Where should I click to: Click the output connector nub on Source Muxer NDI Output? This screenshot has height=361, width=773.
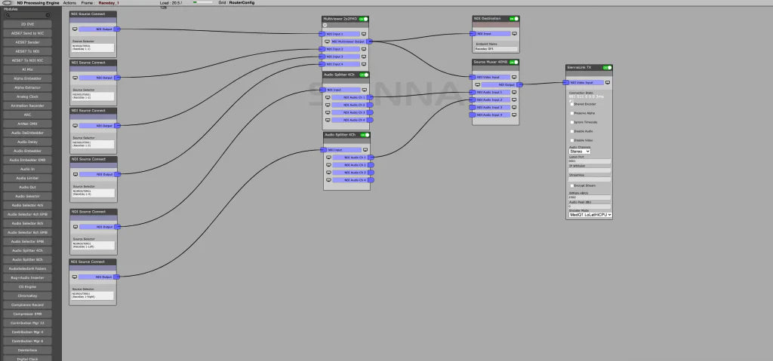click(x=519, y=84)
